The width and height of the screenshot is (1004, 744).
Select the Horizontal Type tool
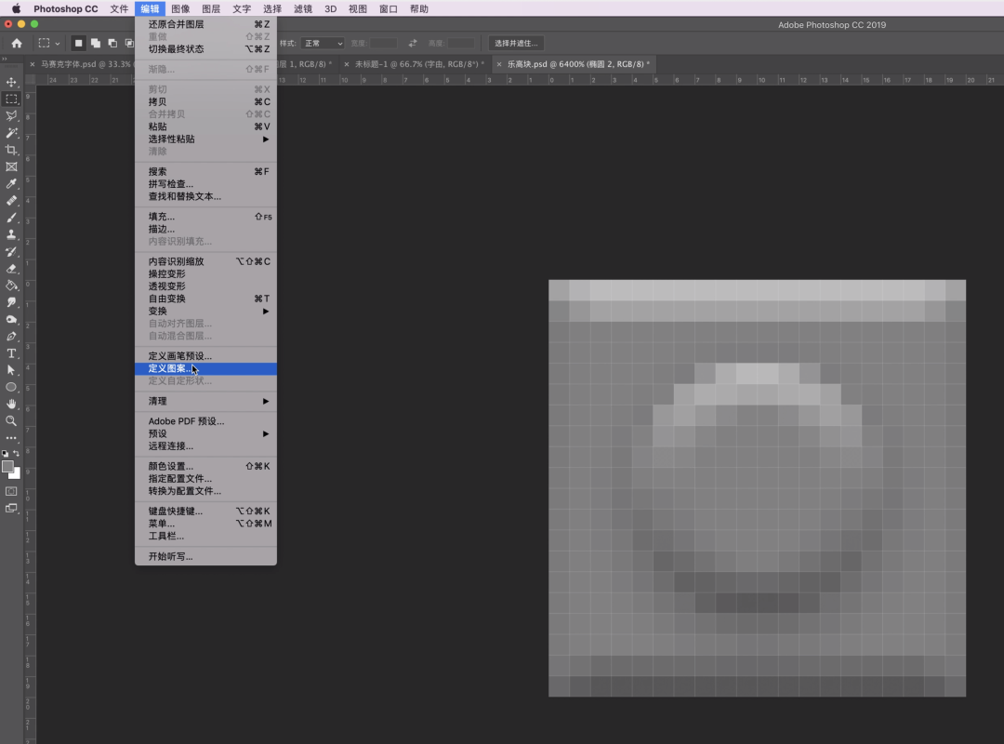tap(11, 353)
